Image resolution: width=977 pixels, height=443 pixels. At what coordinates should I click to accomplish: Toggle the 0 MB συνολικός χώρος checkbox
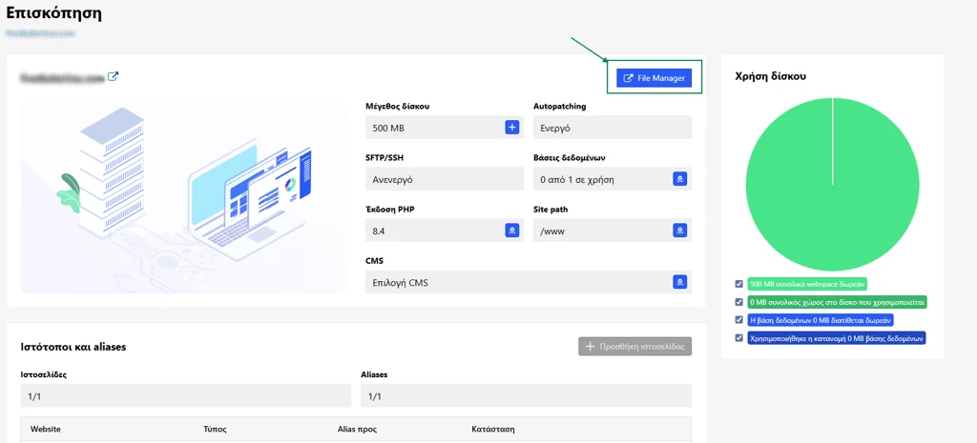pos(739,302)
